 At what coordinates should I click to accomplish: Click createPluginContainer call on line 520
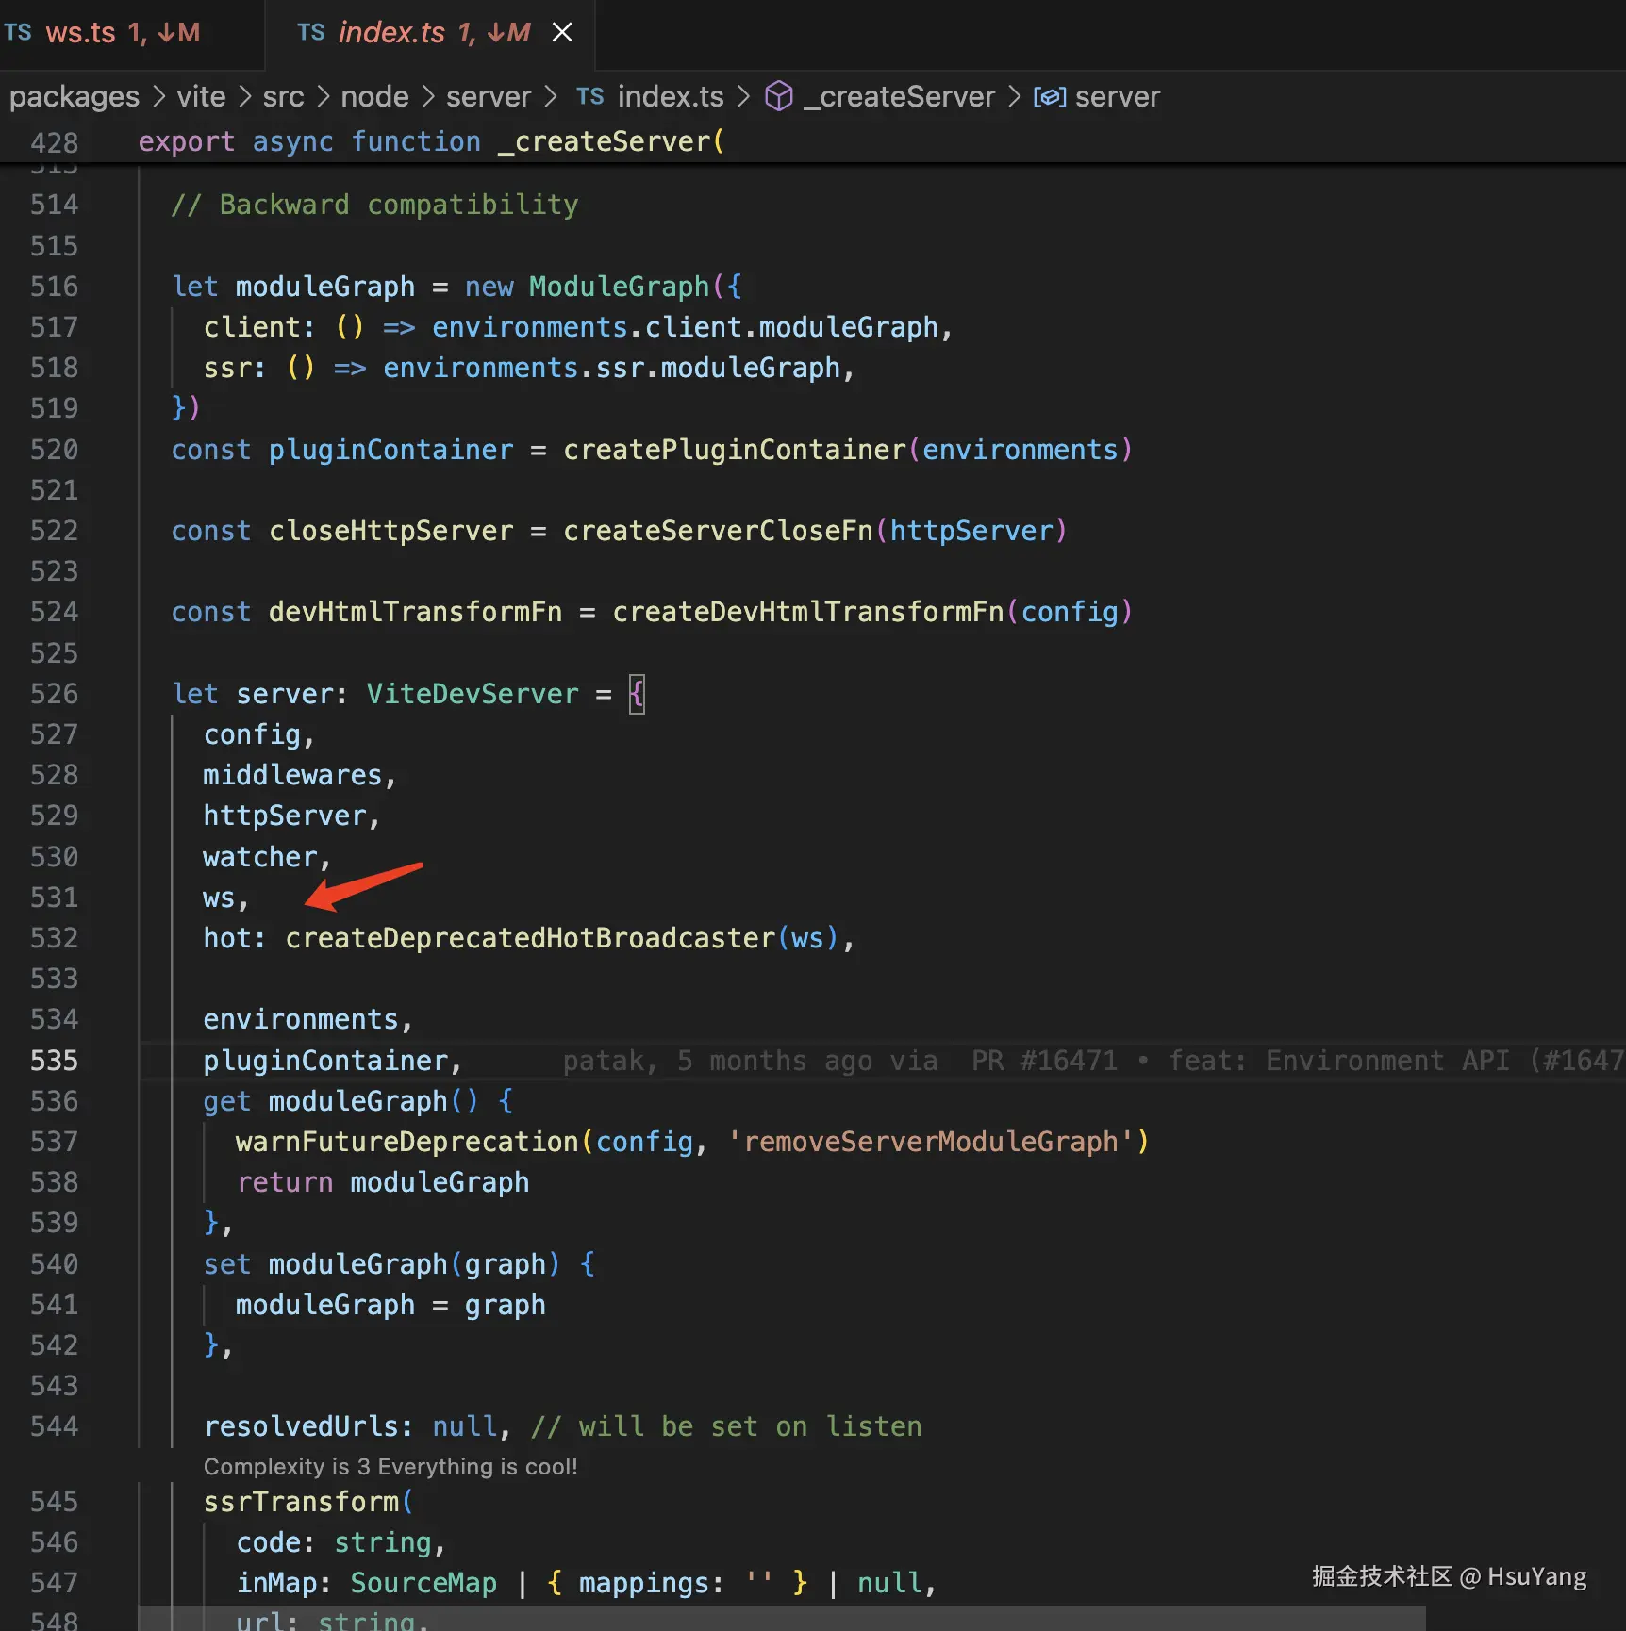coord(735,450)
